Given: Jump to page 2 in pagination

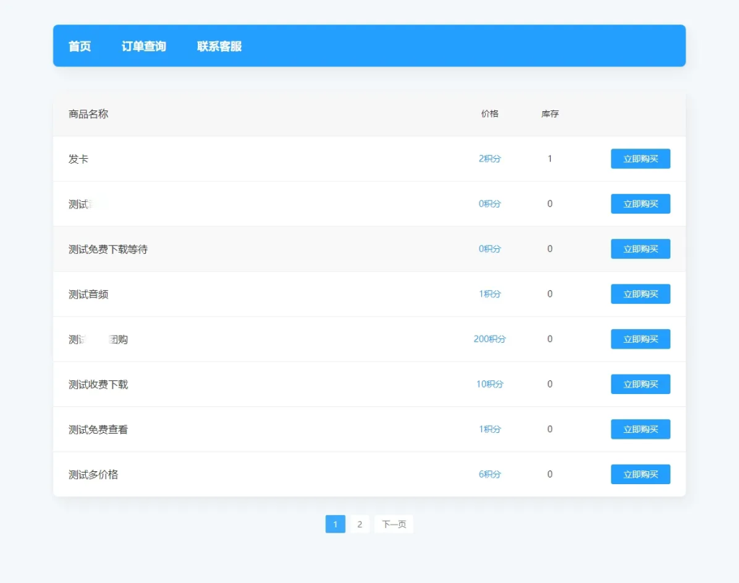Looking at the screenshot, I should click(x=359, y=524).
